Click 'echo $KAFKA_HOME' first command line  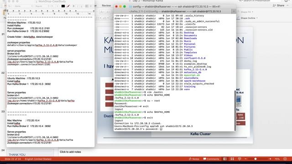158,95
